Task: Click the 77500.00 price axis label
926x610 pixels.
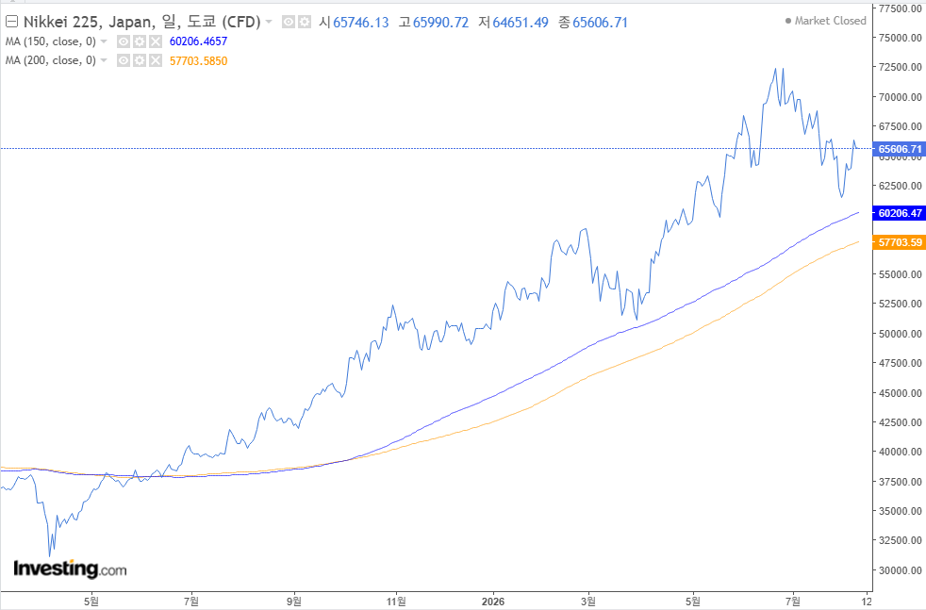Action: point(900,8)
